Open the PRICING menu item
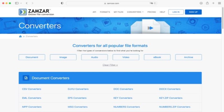 (x=151, y=12)
